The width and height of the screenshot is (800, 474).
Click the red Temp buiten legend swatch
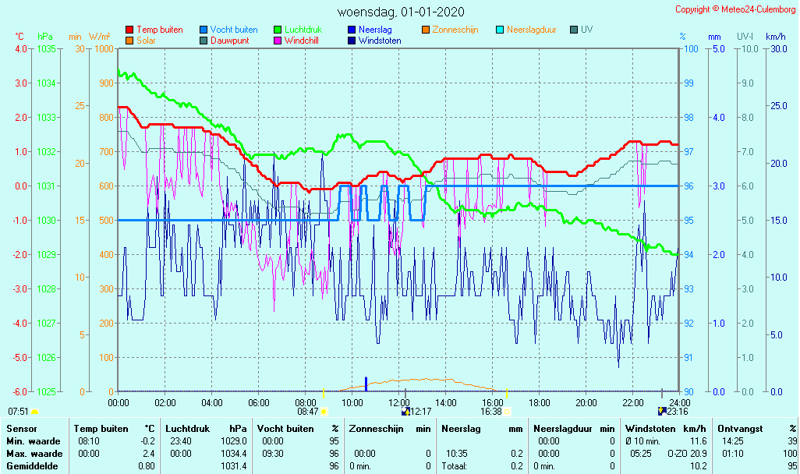tap(129, 30)
